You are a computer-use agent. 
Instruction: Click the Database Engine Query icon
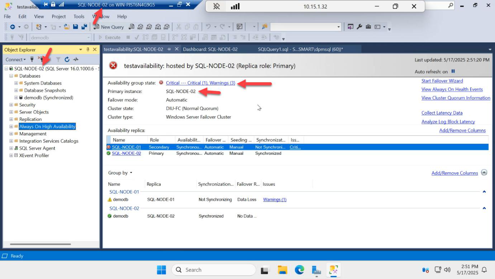132,27
